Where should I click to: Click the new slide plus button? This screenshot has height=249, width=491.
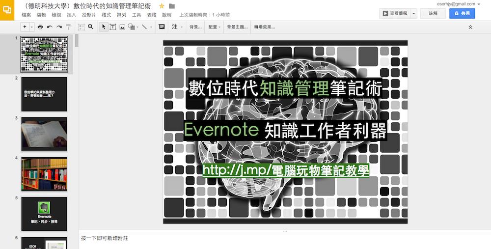[x=25, y=27]
